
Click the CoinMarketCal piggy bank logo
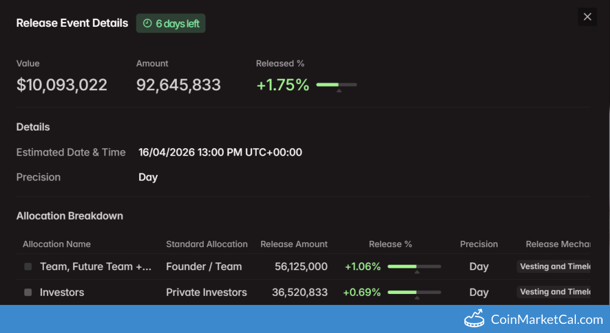pos(474,319)
